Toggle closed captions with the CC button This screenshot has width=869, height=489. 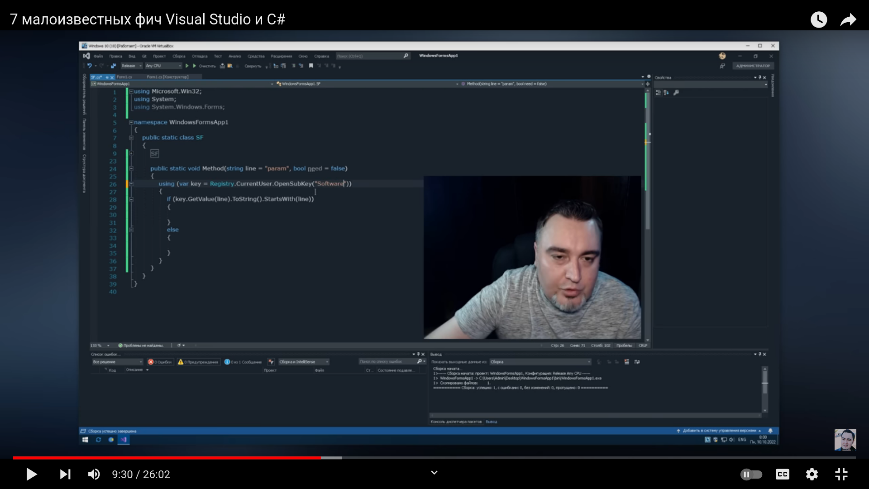coord(782,474)
